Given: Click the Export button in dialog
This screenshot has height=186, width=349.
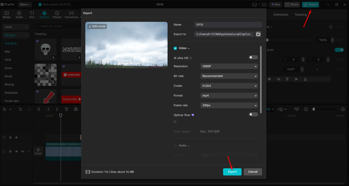Looking at the screenshot, I should pos(232,172).
